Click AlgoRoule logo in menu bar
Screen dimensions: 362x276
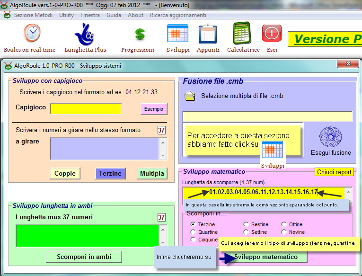(7, 15)
